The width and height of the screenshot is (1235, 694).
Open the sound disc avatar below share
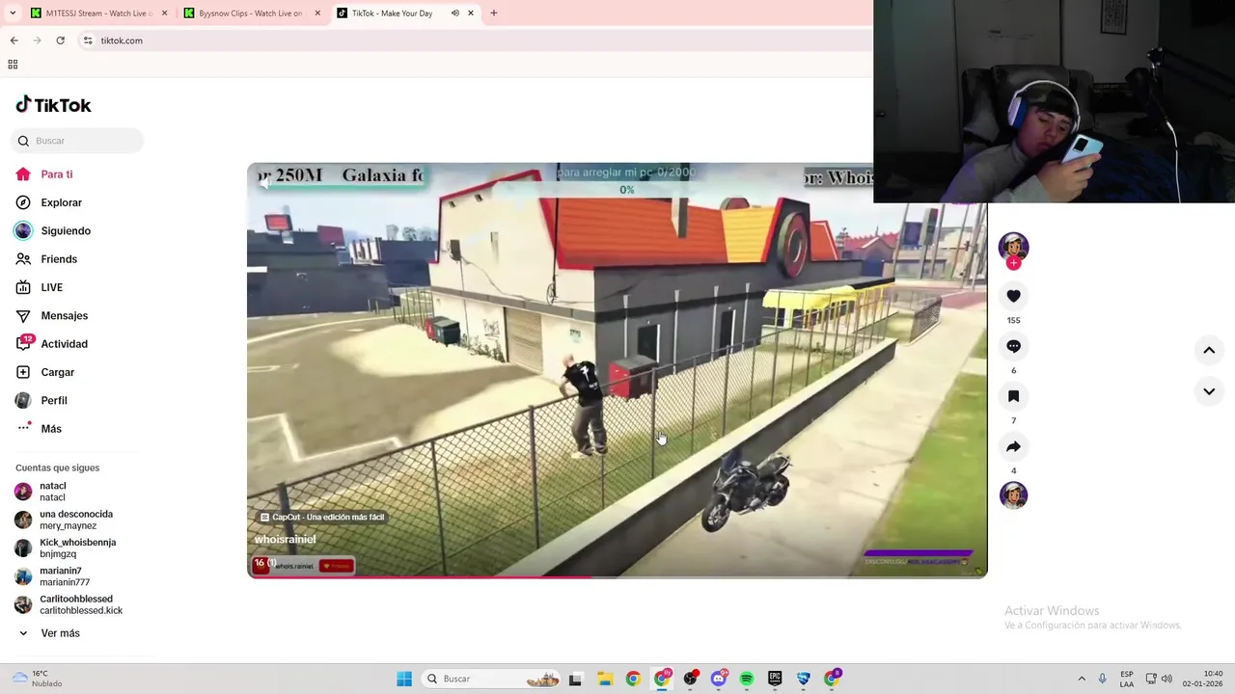1013,495
